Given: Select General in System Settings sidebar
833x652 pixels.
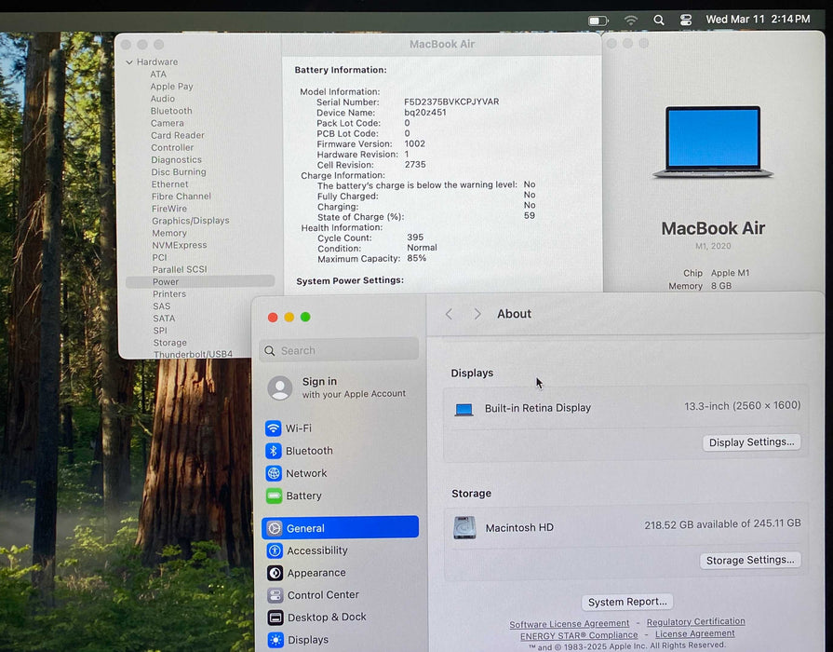Looking at the screenshot, I should pos(341,528).
